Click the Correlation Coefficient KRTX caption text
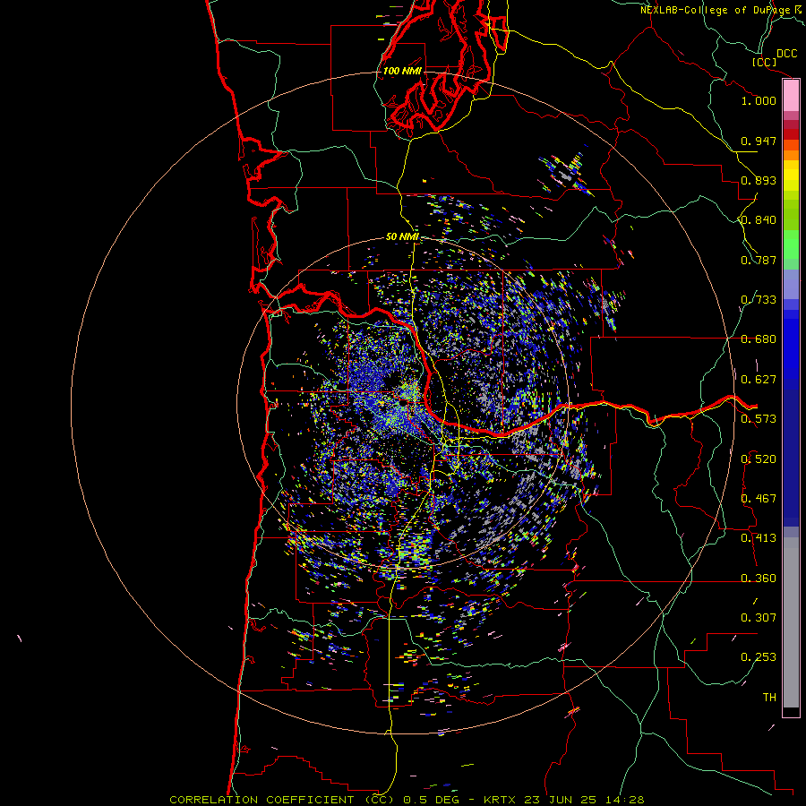 407,800
